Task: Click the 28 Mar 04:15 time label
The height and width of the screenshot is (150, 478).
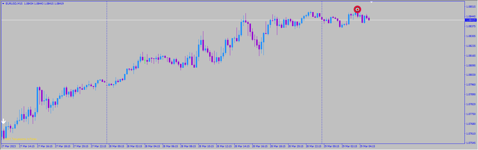Action: (x=152, y=146)
